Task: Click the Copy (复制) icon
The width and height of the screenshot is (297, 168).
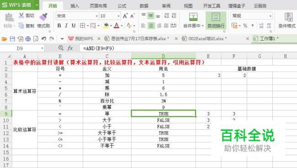Action: click(x=21, y=26)
